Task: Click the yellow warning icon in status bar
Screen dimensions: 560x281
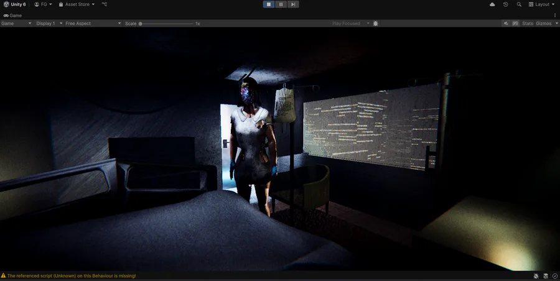Action: coord(3,275)
